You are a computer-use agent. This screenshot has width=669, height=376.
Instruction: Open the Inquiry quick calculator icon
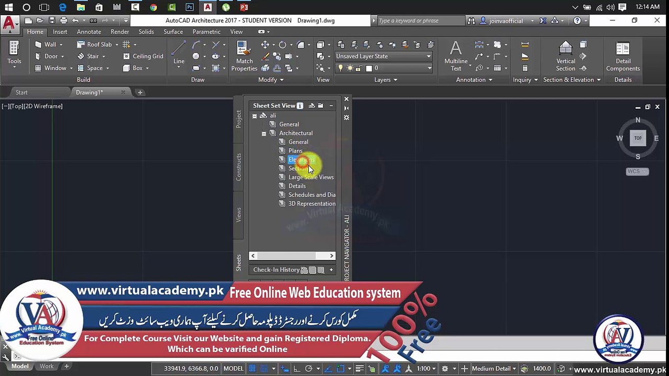[x=525, y=68]
